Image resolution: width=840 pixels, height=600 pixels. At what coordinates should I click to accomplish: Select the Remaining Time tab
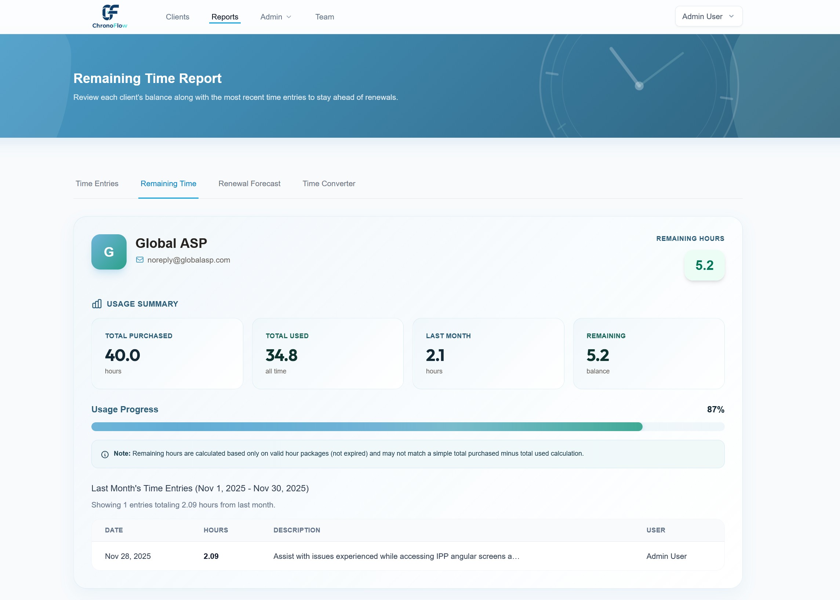coord(168,184)
